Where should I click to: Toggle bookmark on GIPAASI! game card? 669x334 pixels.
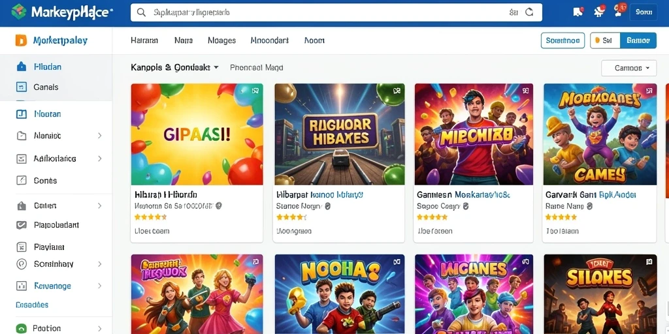click(x=255, y=90)
